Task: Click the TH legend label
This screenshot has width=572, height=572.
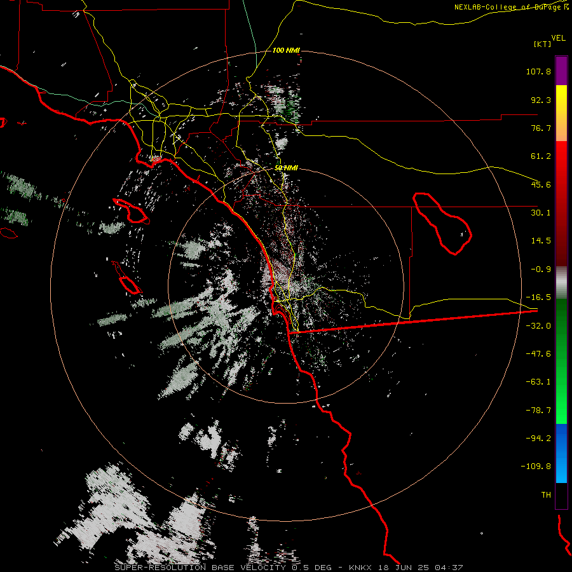Action: 546,494
